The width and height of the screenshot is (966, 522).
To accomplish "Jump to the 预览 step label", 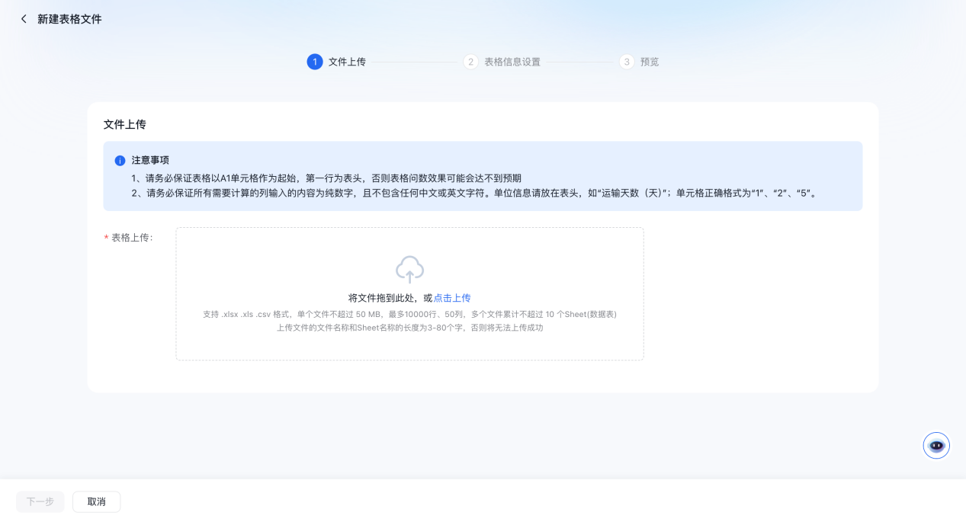I will (650, 62).
